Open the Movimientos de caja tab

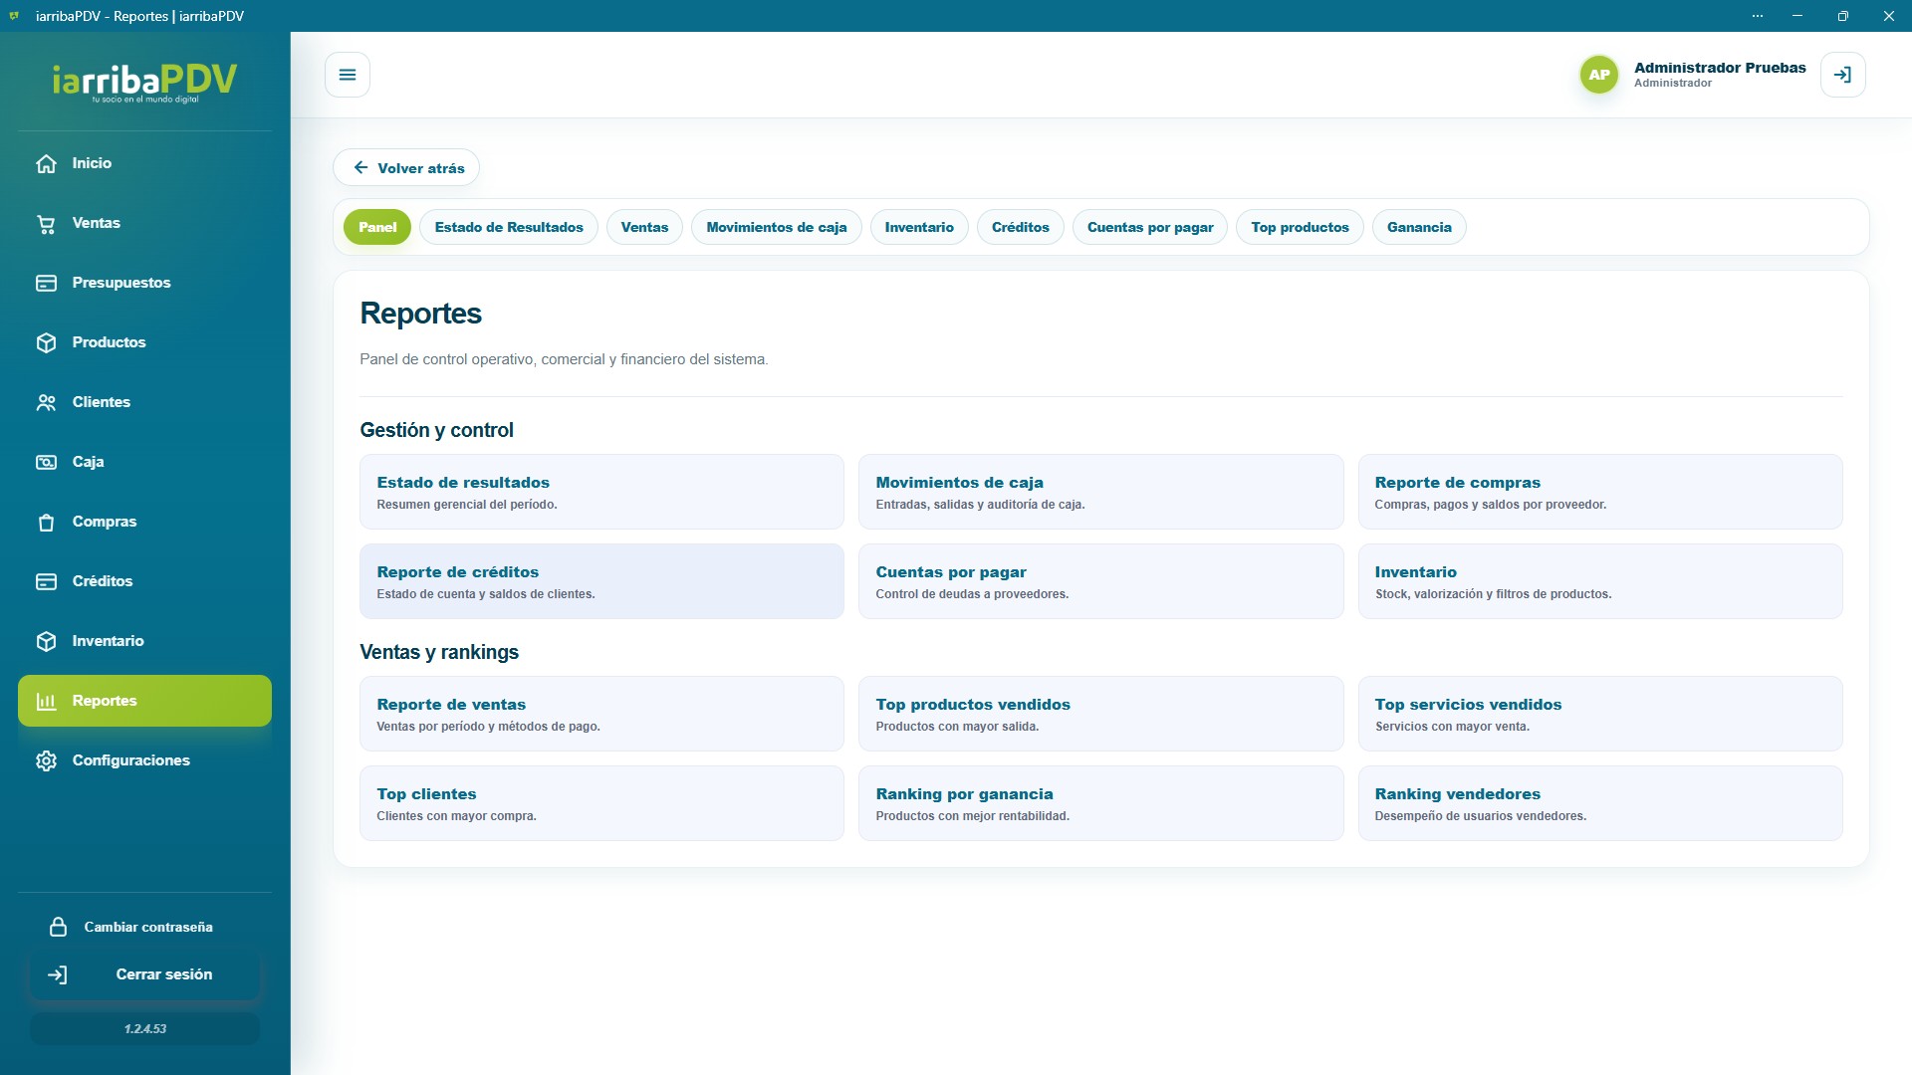click(x=777, y=227)
